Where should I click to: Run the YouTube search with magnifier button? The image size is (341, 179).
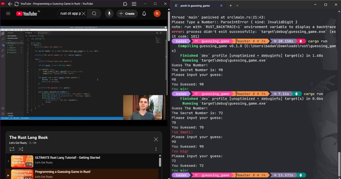[x=94, y=14]
